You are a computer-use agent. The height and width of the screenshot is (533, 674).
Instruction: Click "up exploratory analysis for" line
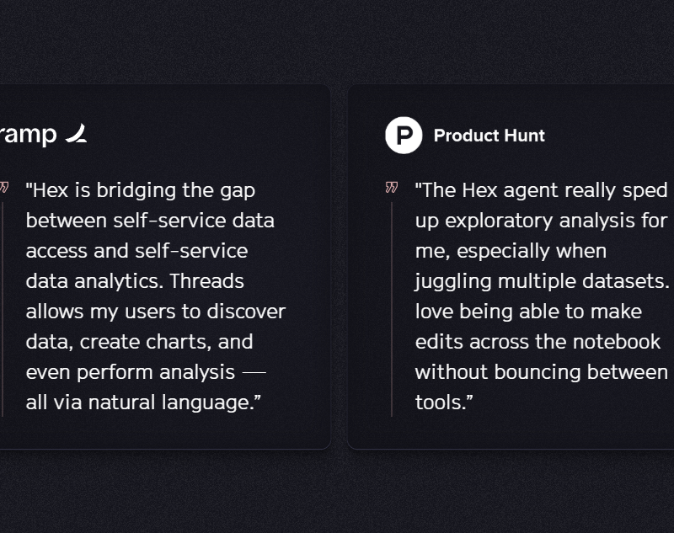click(541, 221)
